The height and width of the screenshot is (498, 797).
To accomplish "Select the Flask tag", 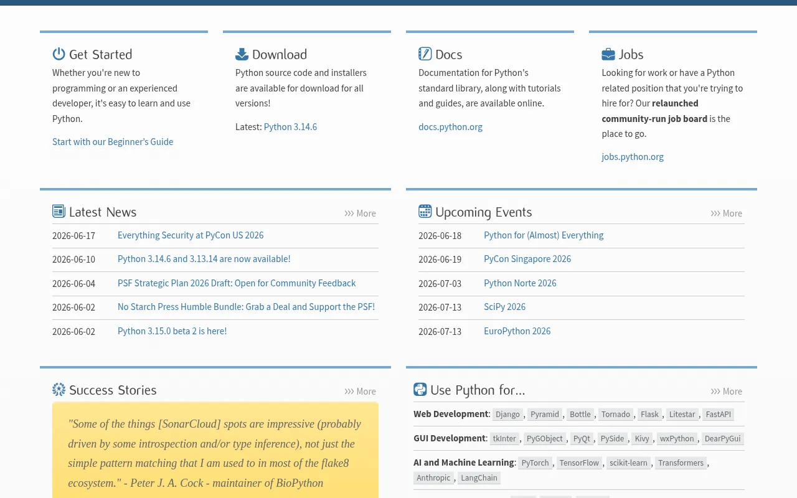I will (x=649, y=415).
